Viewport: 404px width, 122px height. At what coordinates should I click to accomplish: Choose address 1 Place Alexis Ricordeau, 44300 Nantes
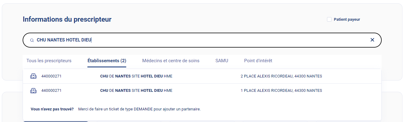[x=281, y=91]
